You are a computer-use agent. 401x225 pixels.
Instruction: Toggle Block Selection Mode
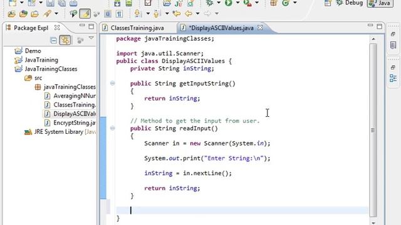click(108, 14)
